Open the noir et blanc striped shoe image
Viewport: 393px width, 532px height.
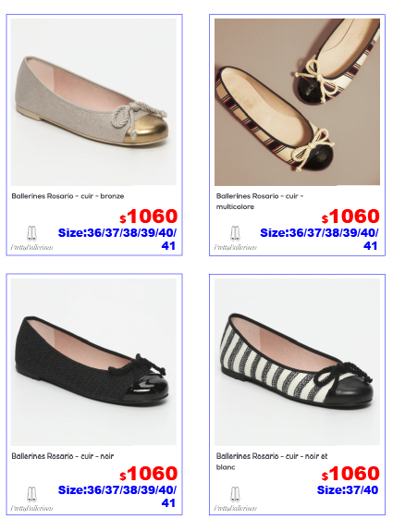[297, 362]
